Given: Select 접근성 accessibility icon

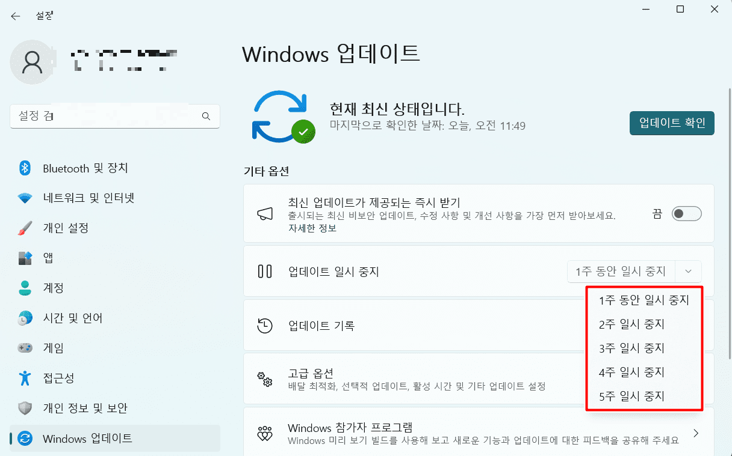Looking at the screenshot, I should point(25,378).
